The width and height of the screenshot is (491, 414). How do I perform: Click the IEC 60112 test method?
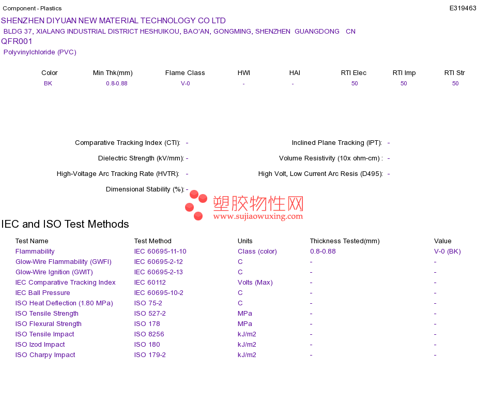[150, 282]
